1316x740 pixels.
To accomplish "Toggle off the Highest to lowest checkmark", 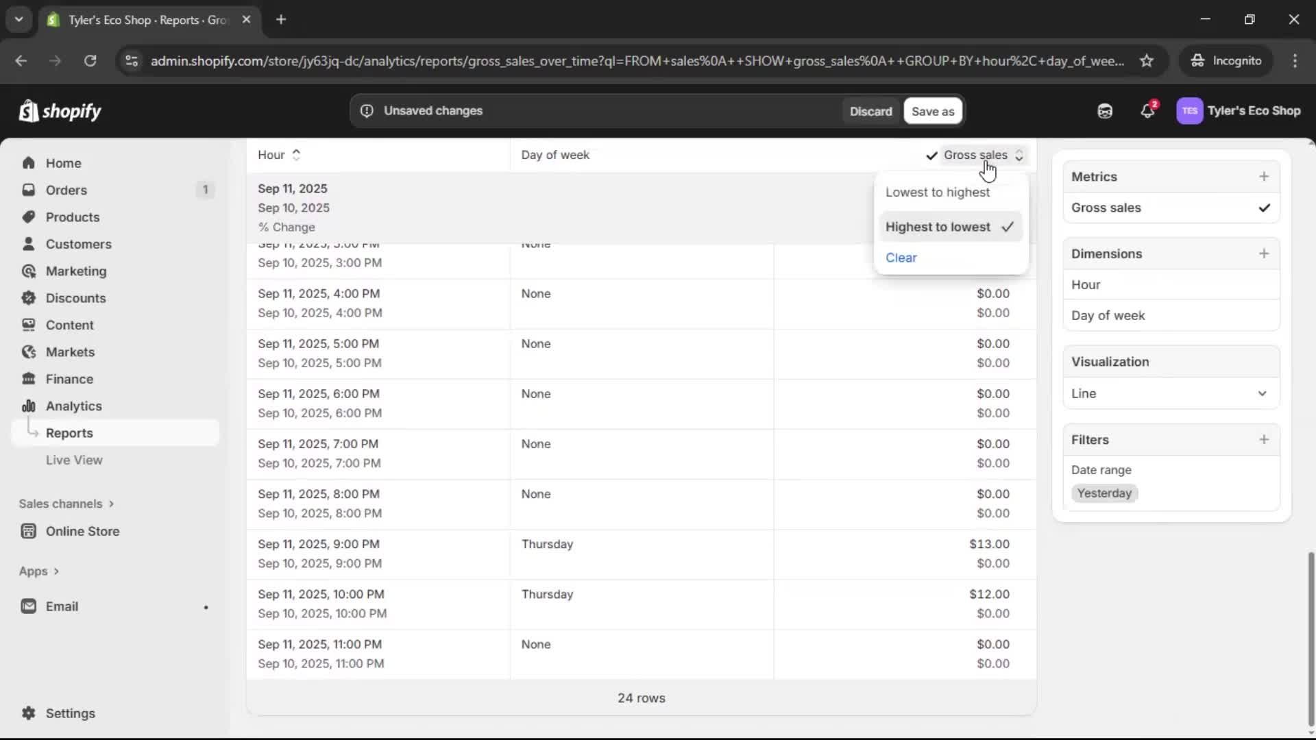I will tap(1006, 227).
